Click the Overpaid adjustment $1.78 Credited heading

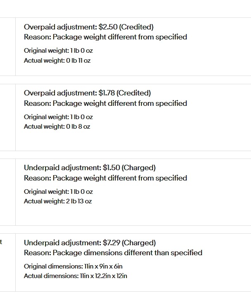click(x=87, y=93)
